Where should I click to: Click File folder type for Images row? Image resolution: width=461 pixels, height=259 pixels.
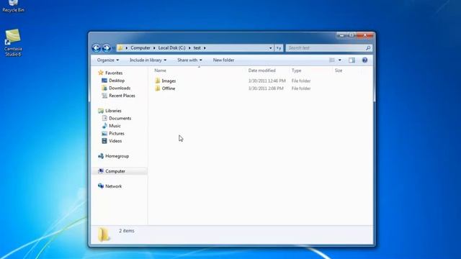click(301, 81)
